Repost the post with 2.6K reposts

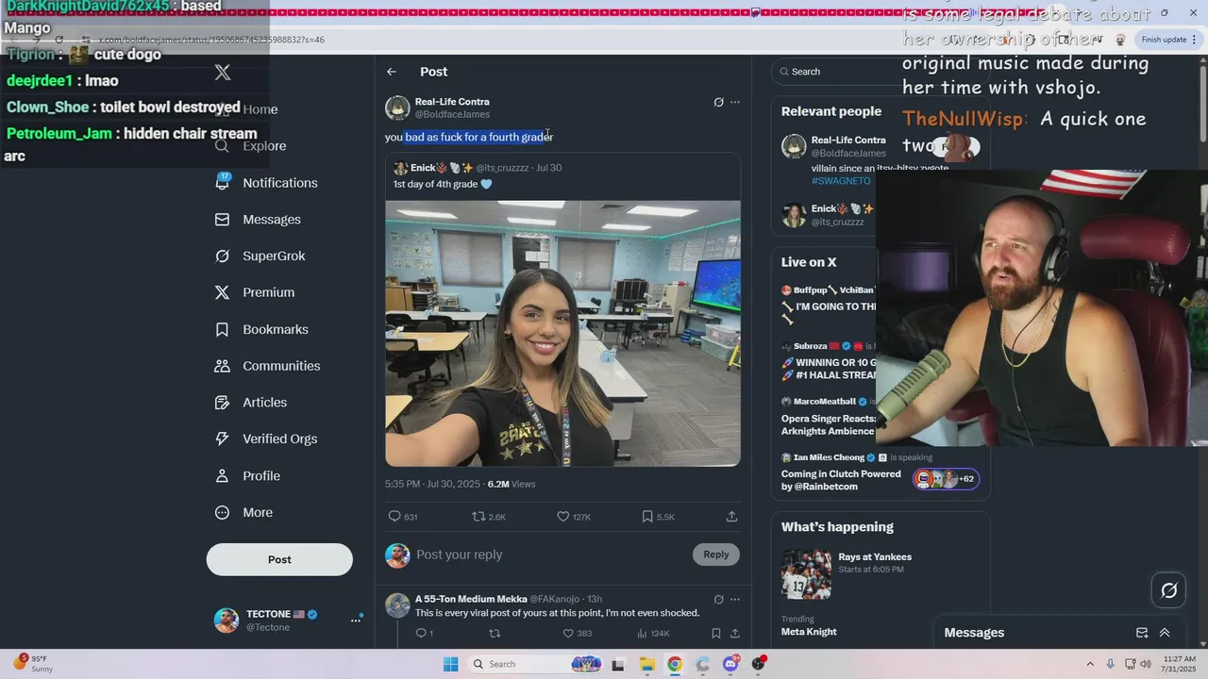coord(489,517)
